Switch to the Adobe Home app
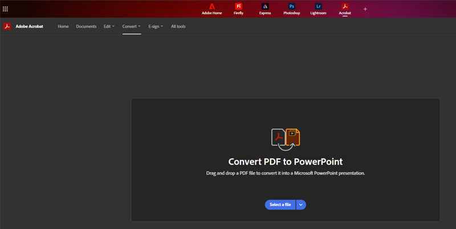The height and width of the screenshot is (229, 456). (x=211, y=9)
